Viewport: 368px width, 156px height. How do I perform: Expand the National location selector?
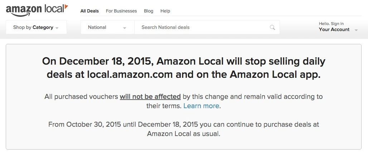pyautogui.click(x=107, y=27)
